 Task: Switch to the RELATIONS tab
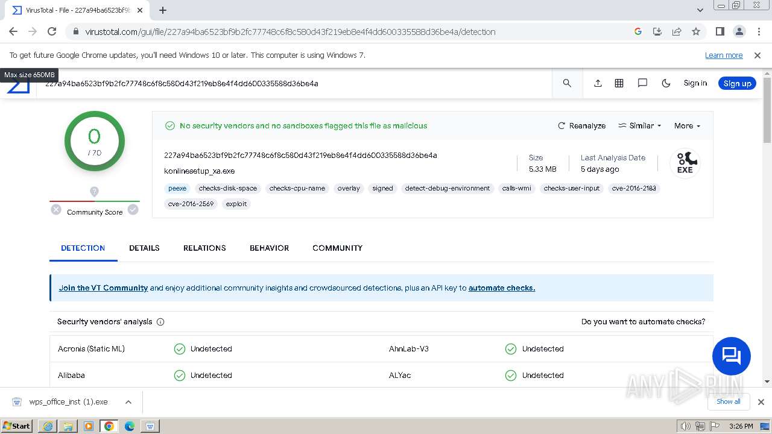coord(204,248)
